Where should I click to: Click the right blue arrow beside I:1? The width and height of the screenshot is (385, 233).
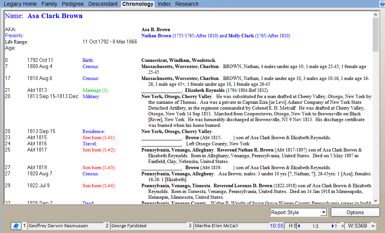pyautogui.click(x=333, y=226)
